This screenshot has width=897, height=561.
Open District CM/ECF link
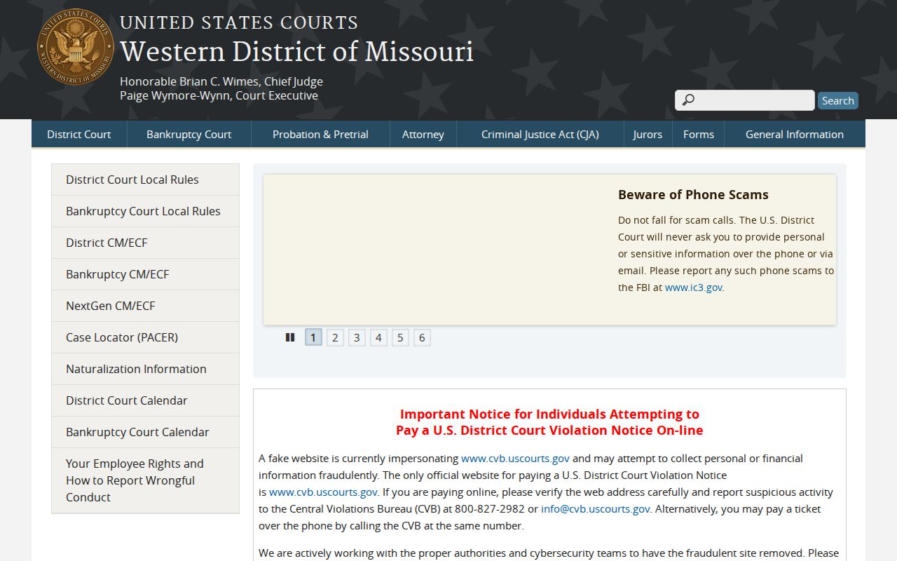(145, 243)
